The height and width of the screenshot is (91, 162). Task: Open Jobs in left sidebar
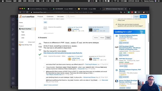click(23, 38)
